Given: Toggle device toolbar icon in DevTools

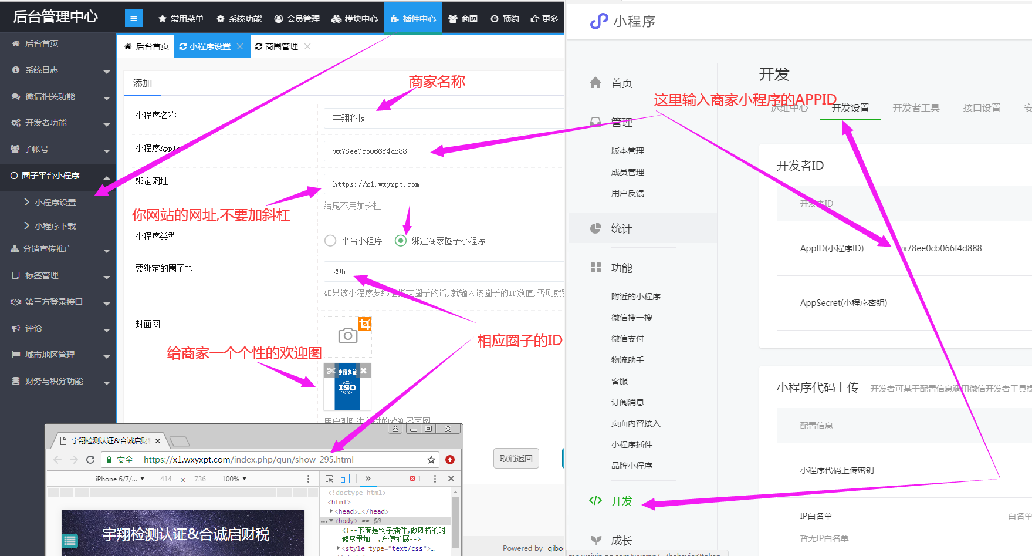Looking at the screenshot, I should coord(345,479).
